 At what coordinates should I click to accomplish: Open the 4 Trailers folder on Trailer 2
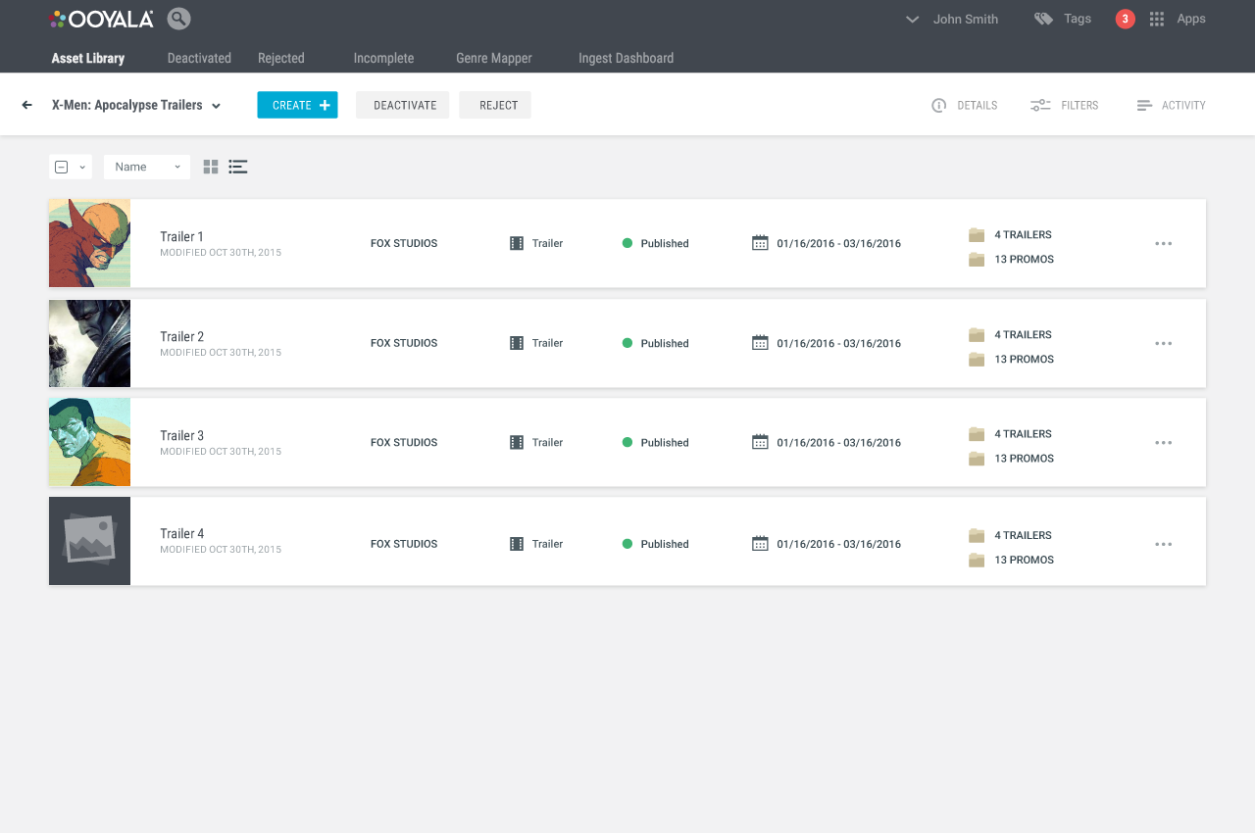tap(1010, 335)
